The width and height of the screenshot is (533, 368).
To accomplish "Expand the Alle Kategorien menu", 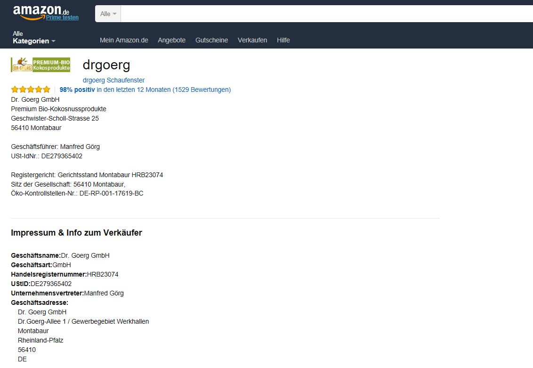I will pyautogui.click(x=33, y=37).
